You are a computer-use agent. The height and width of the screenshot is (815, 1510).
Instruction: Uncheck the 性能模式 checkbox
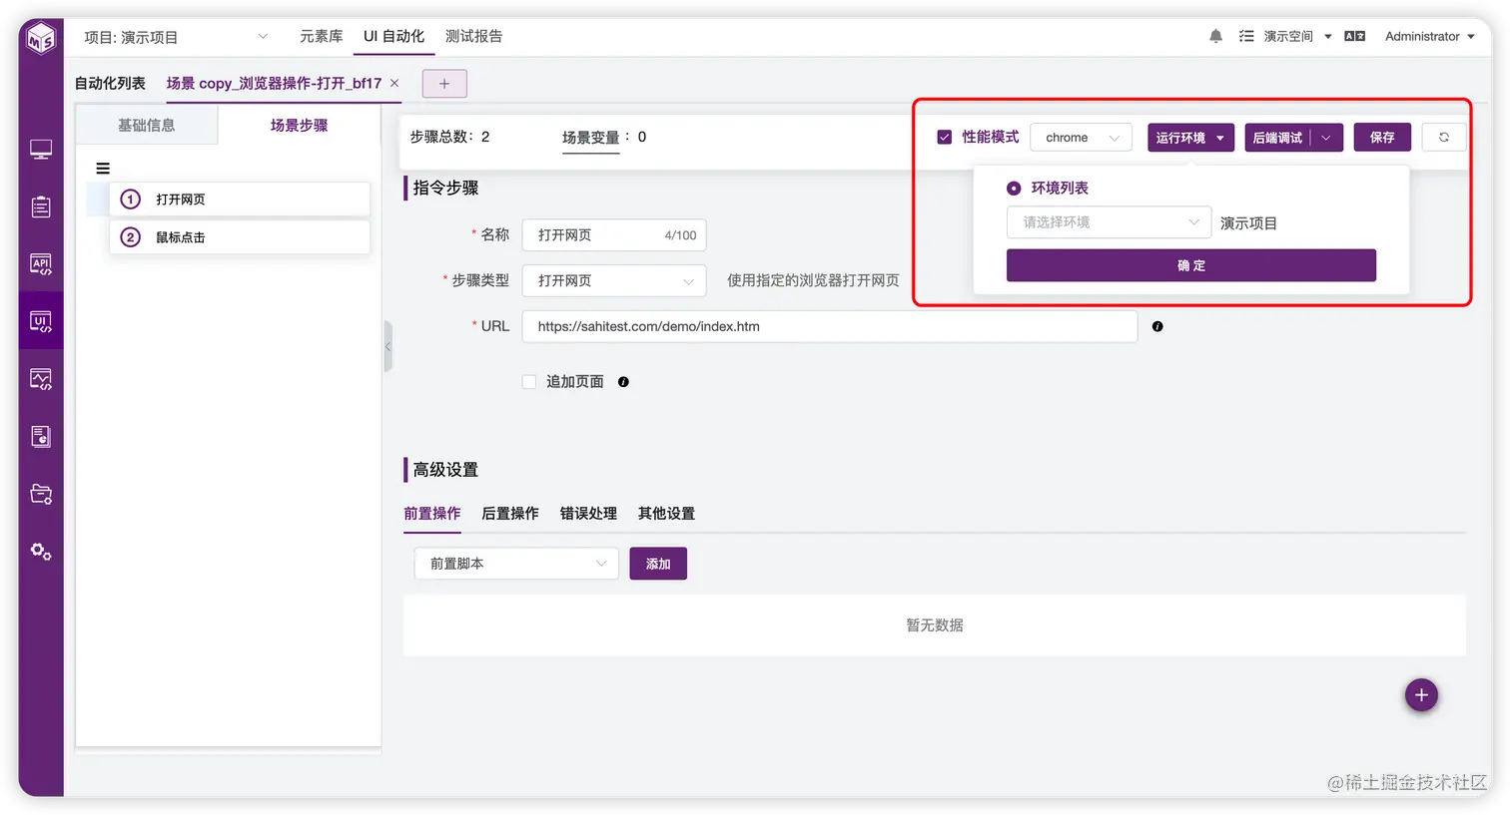click(944, 137)
